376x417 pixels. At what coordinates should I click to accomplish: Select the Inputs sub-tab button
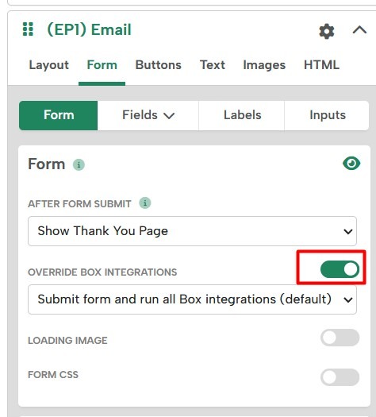tap(327, 115)
